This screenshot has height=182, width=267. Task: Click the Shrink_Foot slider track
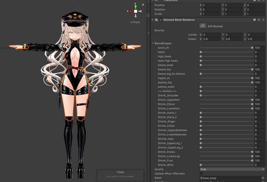click(x=227, y=161)
